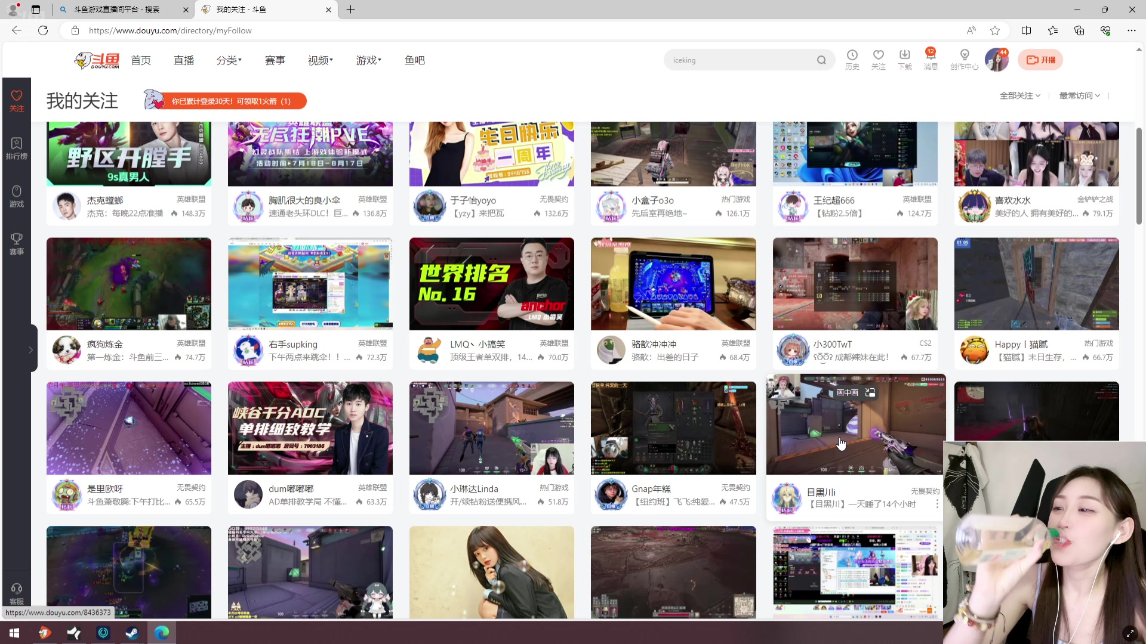The width and height of the screenshot is (1146, 644).
Task: Click 小琳达Linda avatar
Action: 429,494
